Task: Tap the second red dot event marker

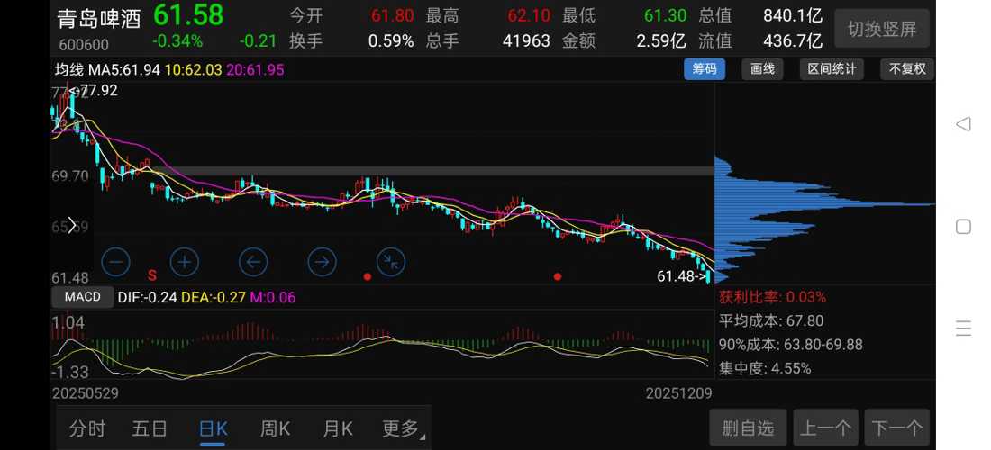Action: coord(558,276)
